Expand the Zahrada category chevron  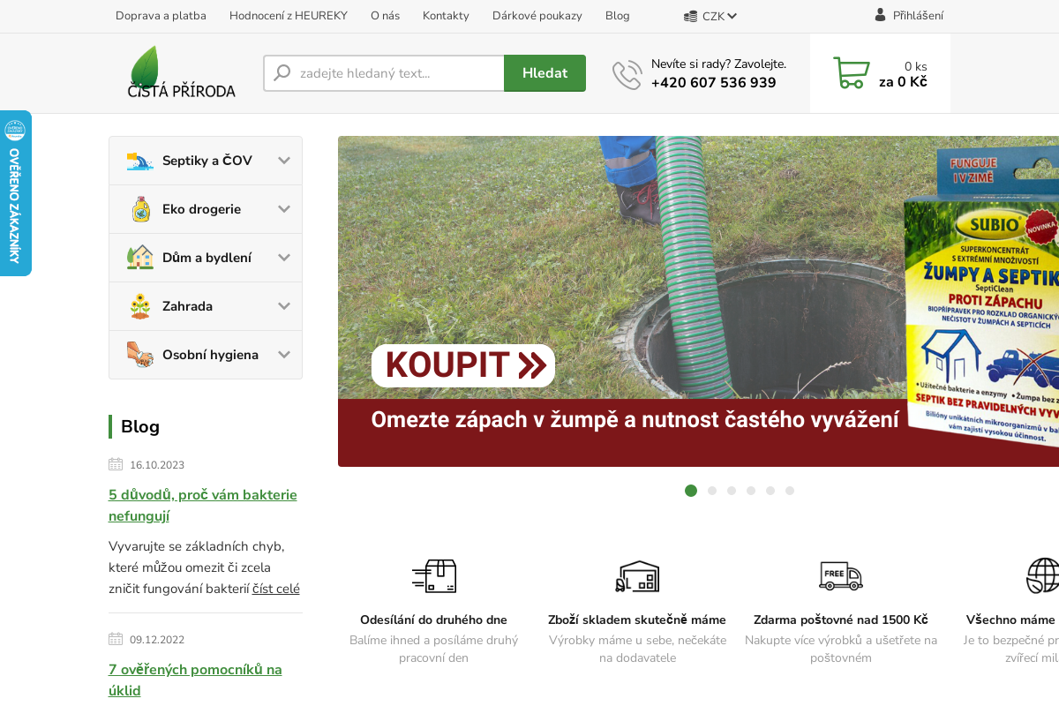click(x=284, y=306)
